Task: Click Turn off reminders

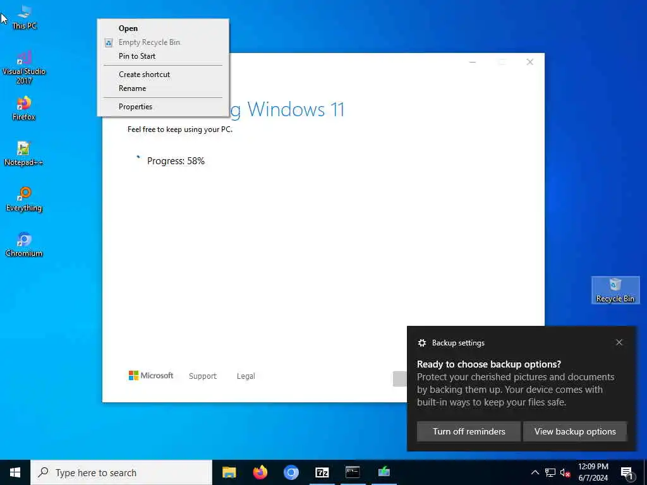Action: [x=469, y=431]
